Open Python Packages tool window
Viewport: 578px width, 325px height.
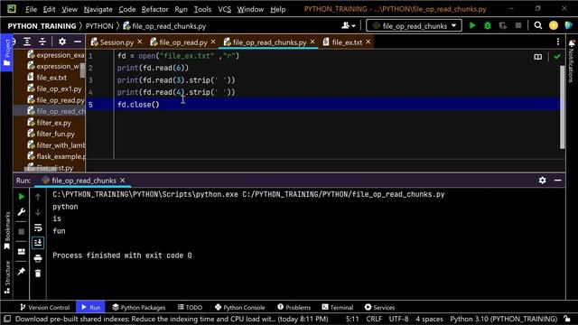tap(138, 307)
